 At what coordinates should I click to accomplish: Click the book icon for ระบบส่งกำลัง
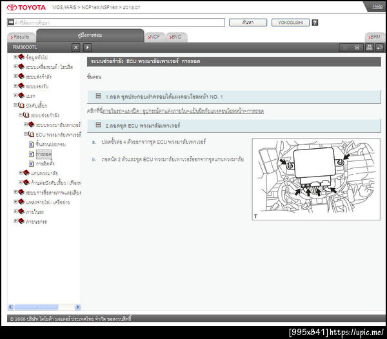[21, 76]
